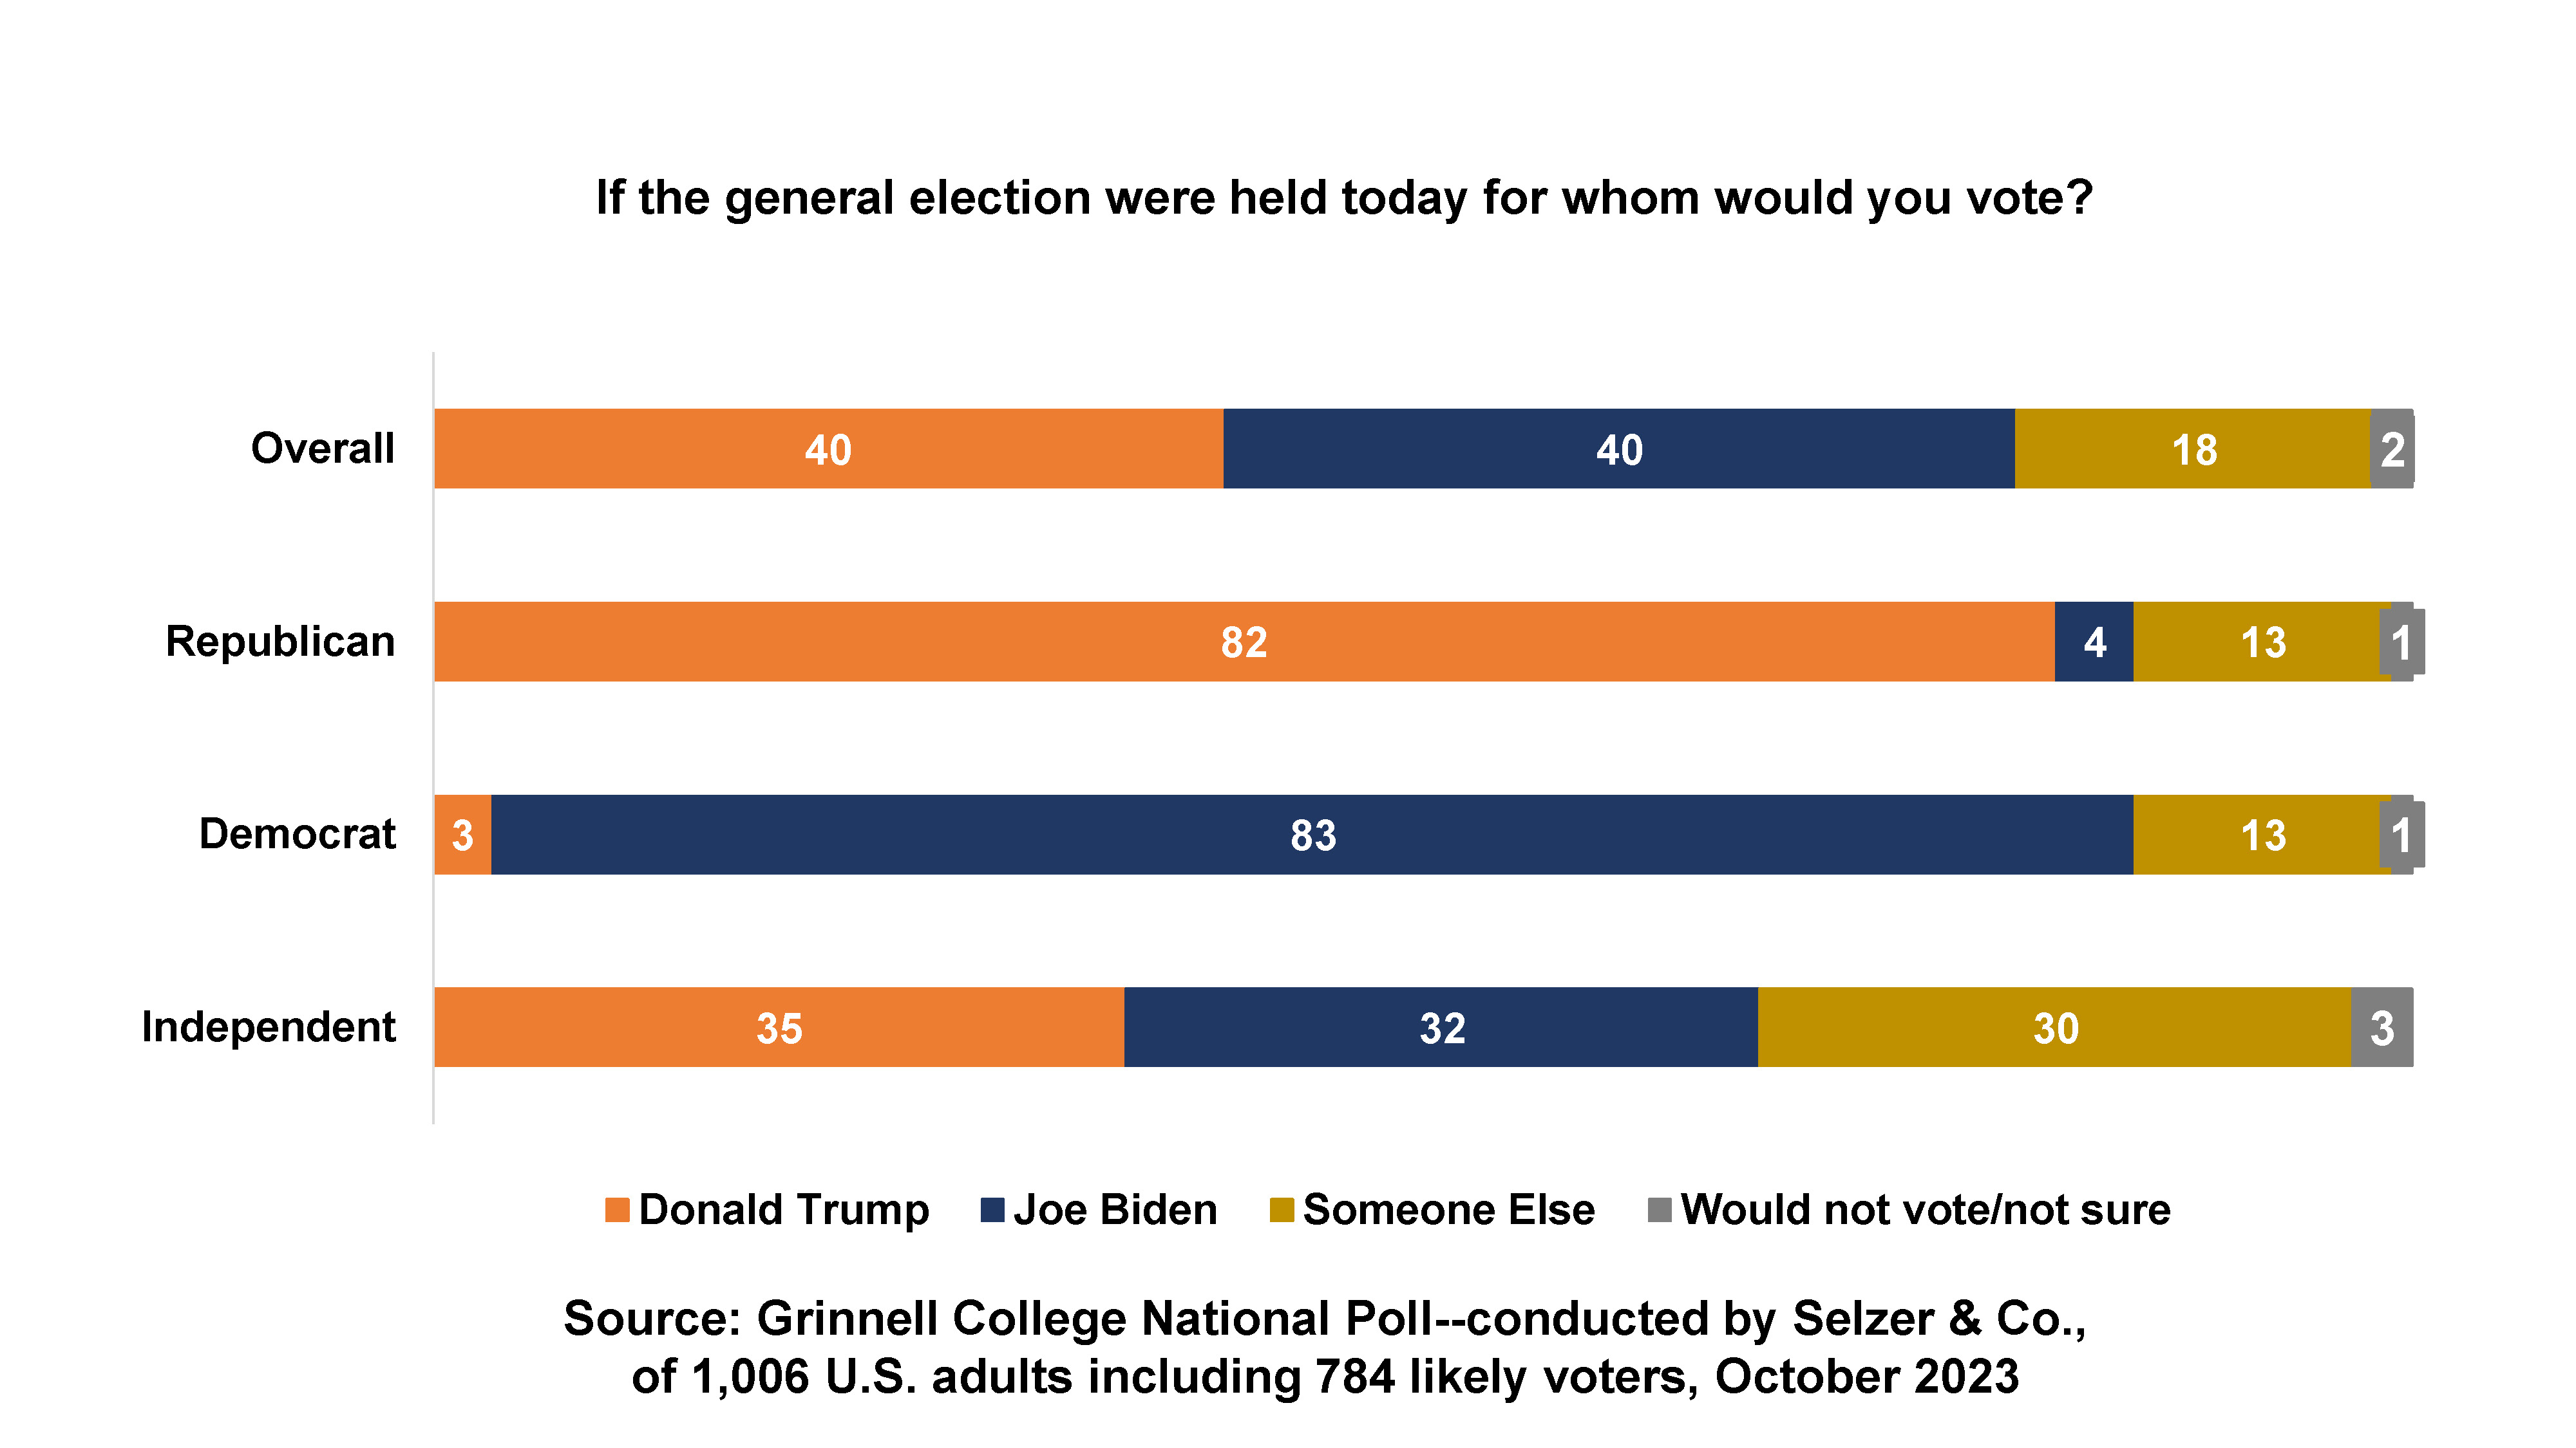Viewport: 2576px width, 1448px height.
Task: Select the Overall bar's orange 40 segment
Action: (x=828, y=449)
